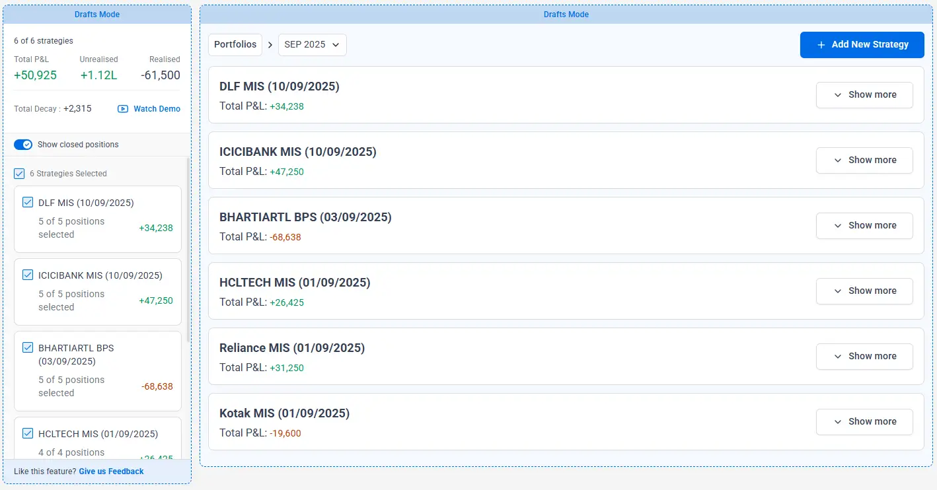Select the HCLTECH MIS (01/09/2025) card title

(x=295, y=283)
